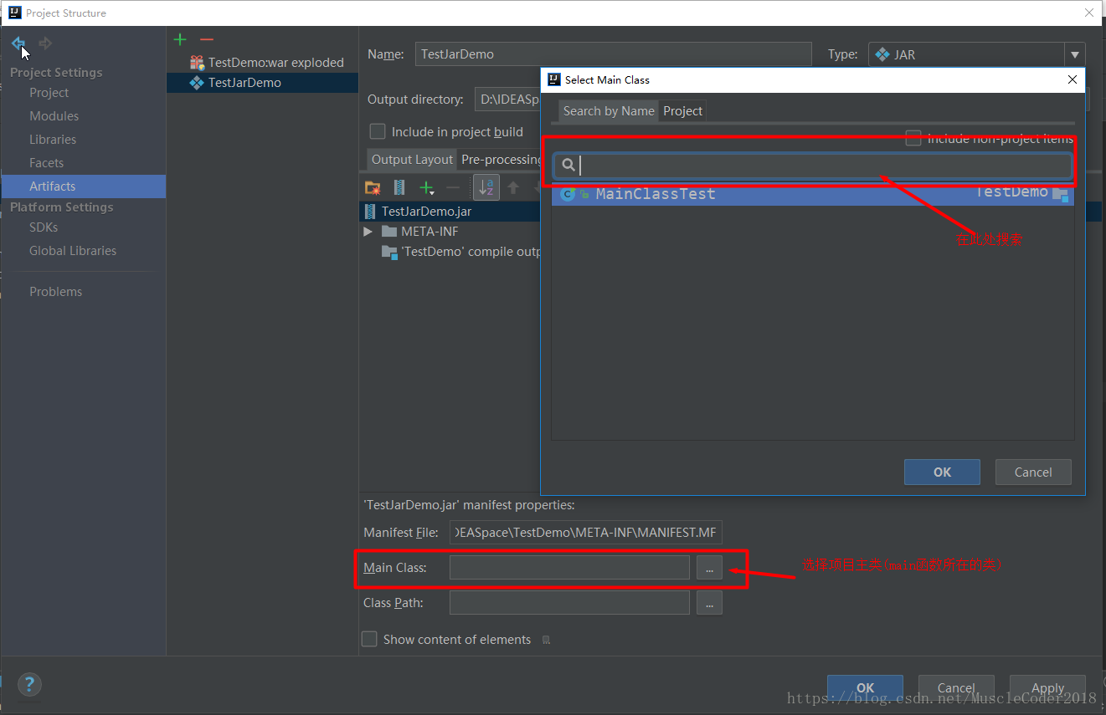Screen dimensions: 1106x715
Task: Click the IntelliJ logo in Select Main Class title
Action: pos(553,79)
